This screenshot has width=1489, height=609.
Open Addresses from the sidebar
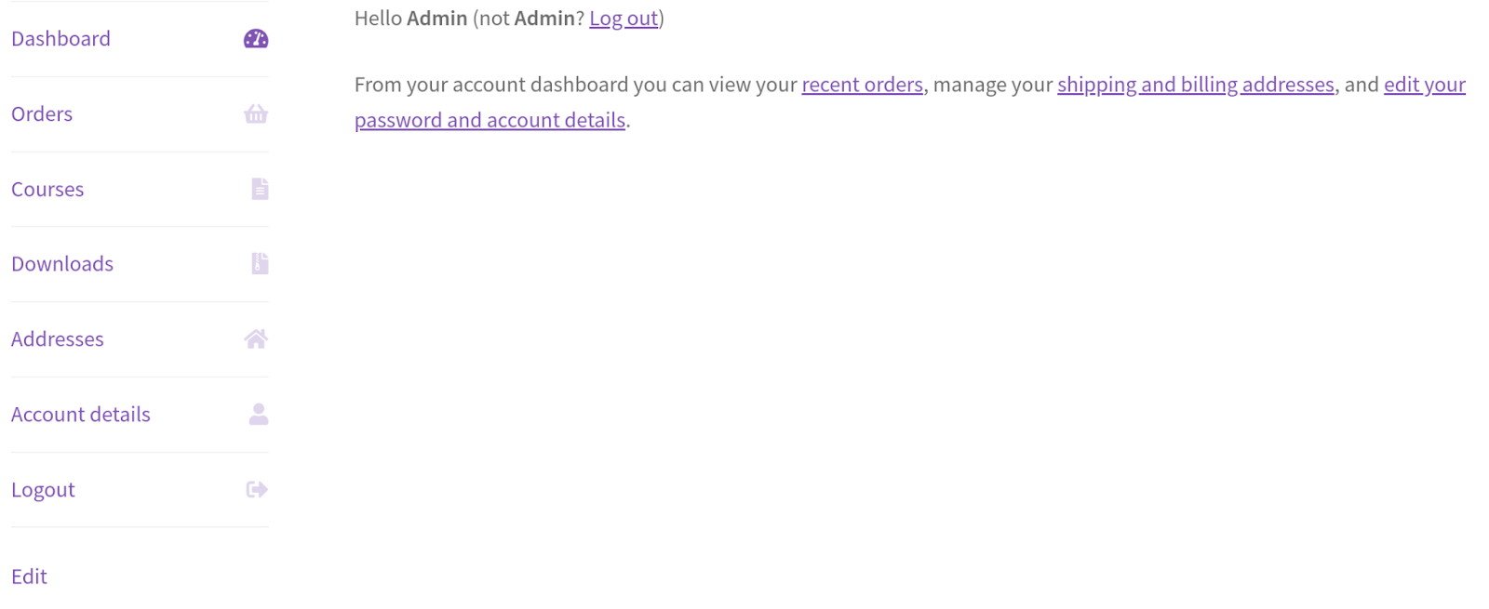58,339
